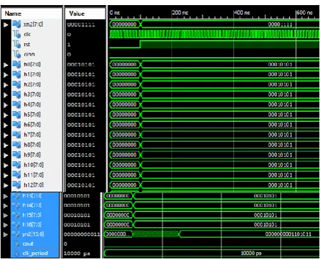The width and height of the screenshot is (320, 259).
Task: Click the cout signal icon
Action: pyautogui.click(x=16, y=244)
